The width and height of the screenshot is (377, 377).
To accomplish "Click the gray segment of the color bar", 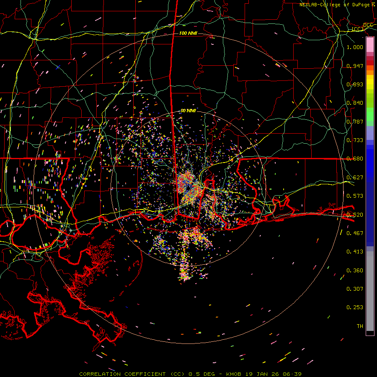I will [370, 291].
